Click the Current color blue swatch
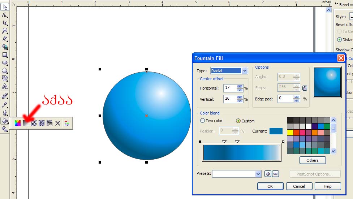This screenshot has width=353, height=199. (276, 131)
